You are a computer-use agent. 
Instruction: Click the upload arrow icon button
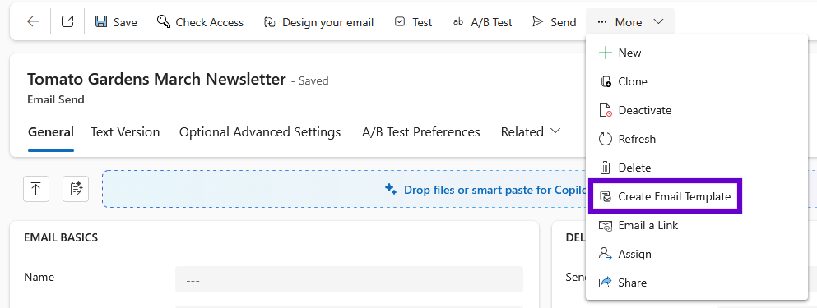(36, 188)
